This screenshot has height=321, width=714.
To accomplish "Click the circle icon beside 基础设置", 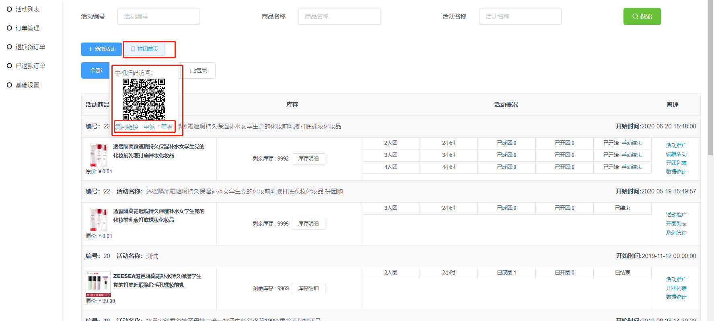I will pos(9,85).
